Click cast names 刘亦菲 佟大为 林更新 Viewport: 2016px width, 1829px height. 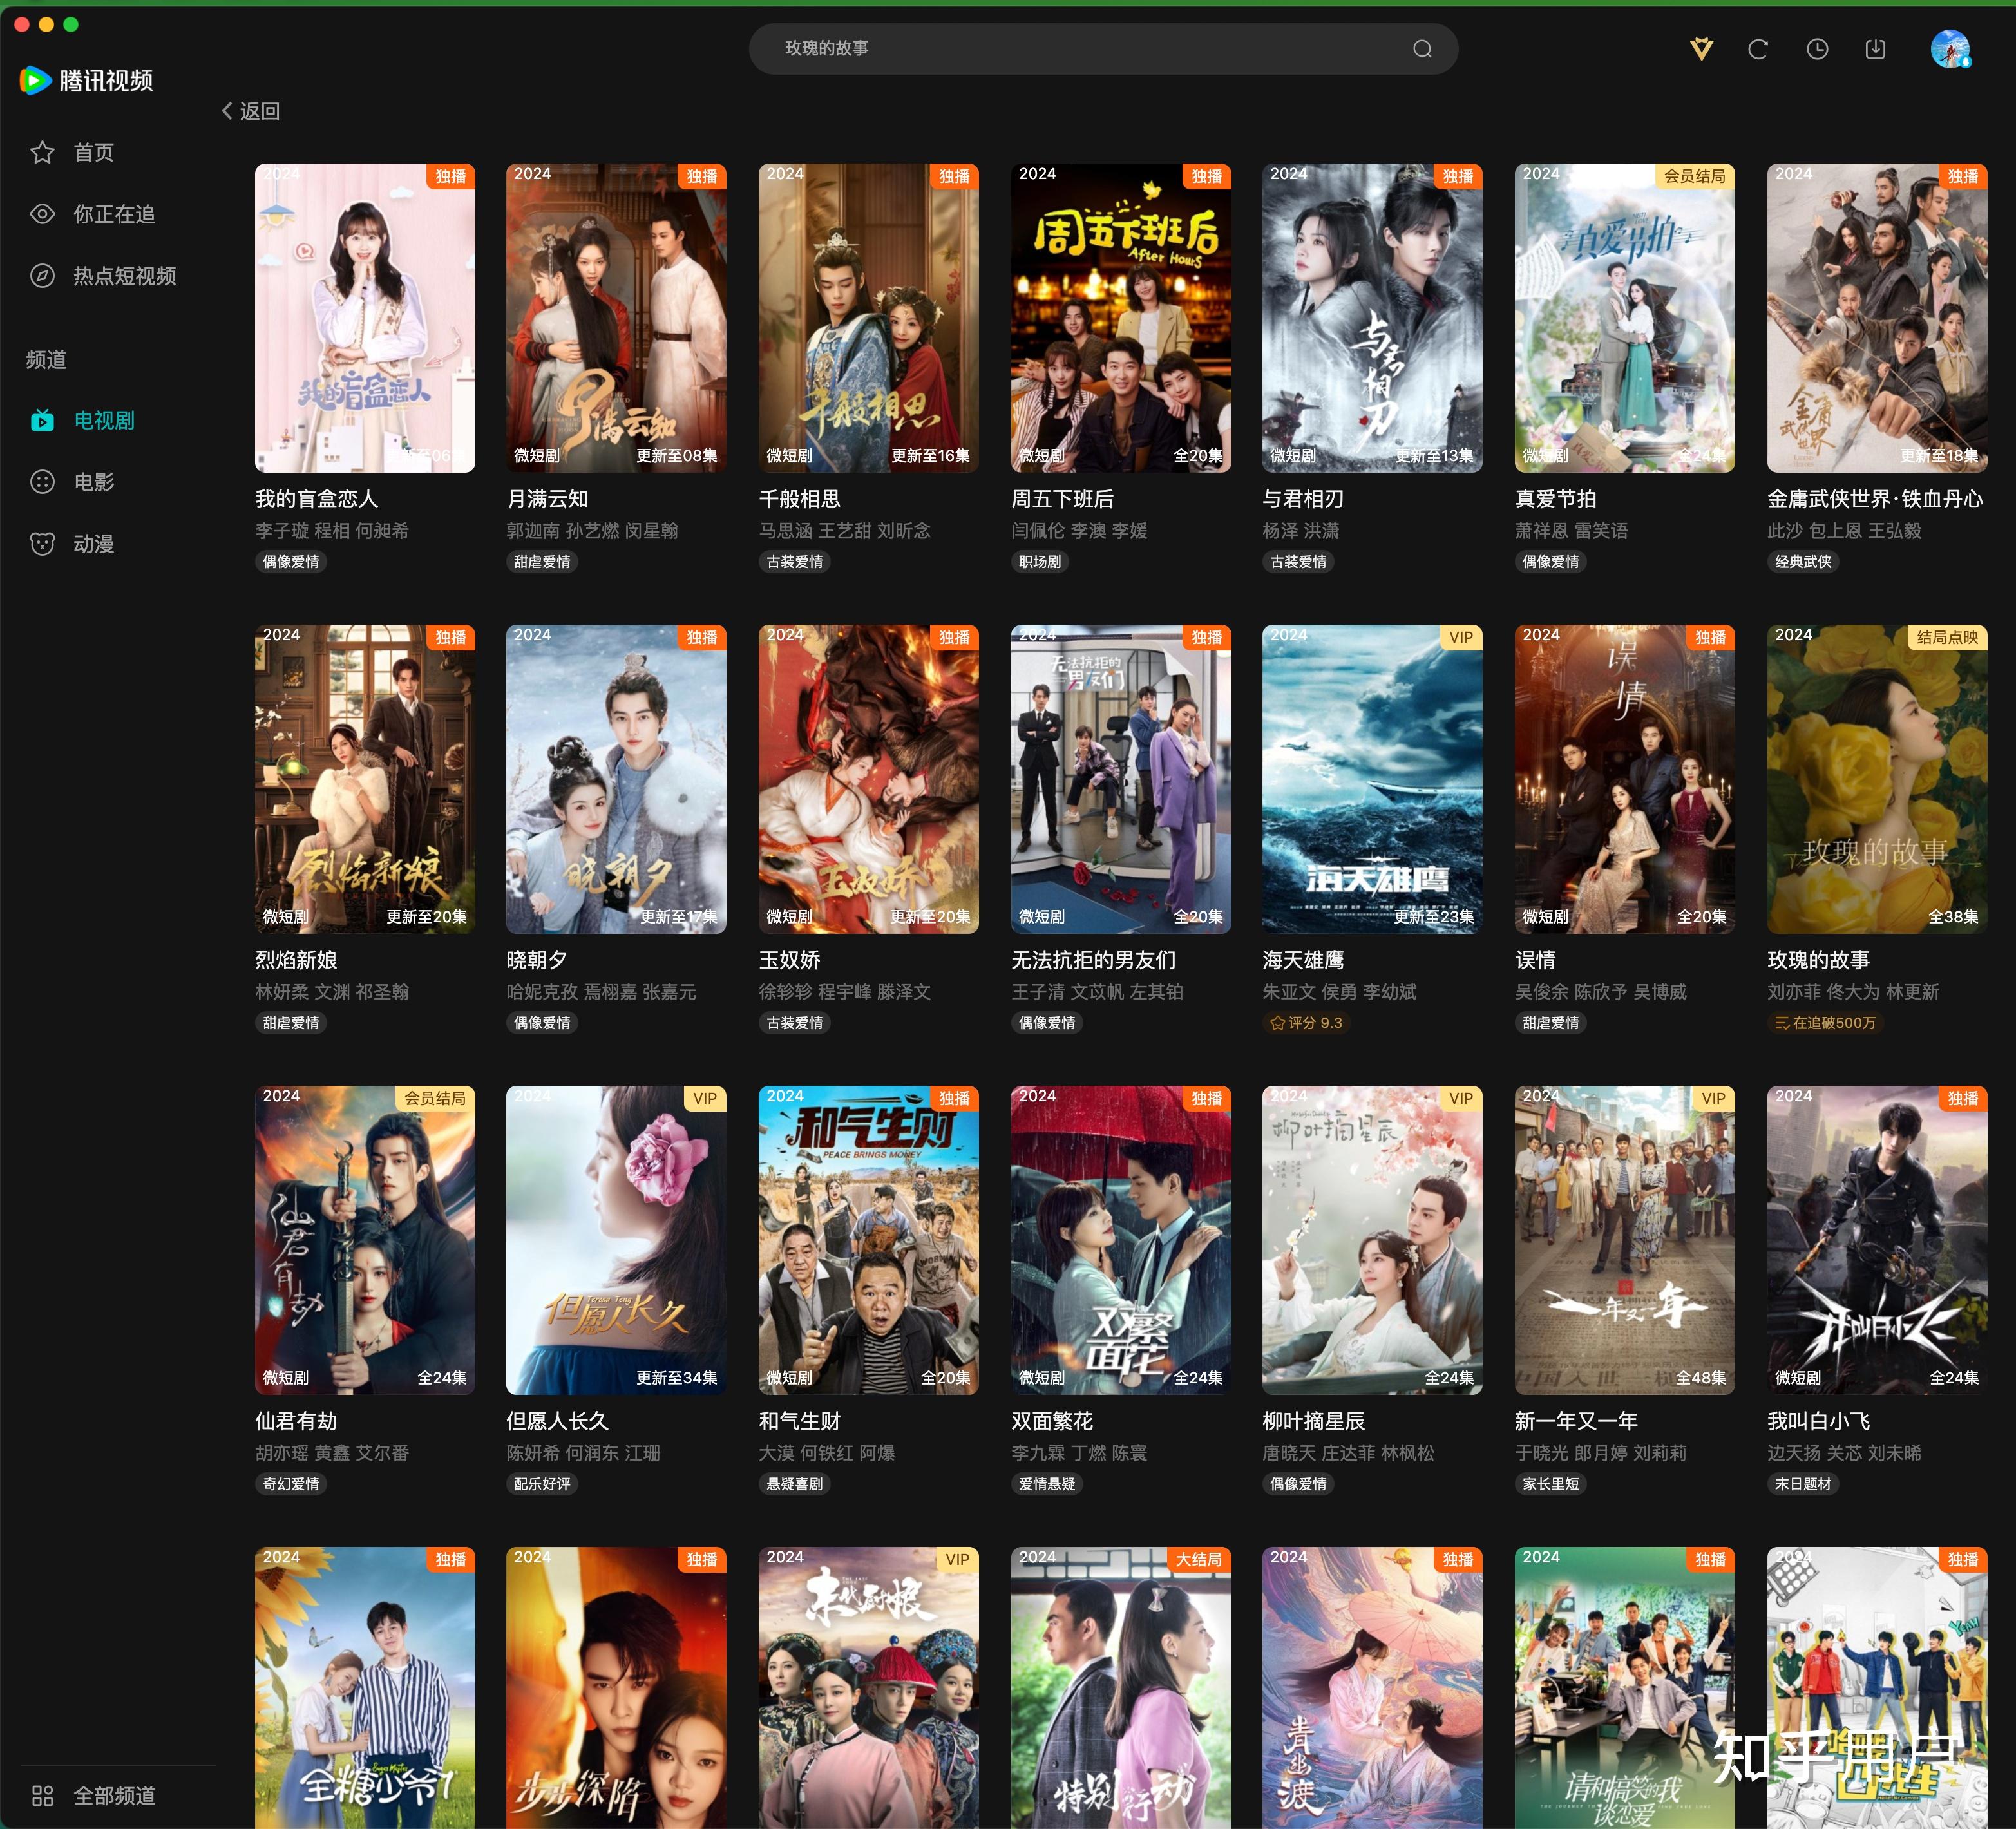[1853, 992]
